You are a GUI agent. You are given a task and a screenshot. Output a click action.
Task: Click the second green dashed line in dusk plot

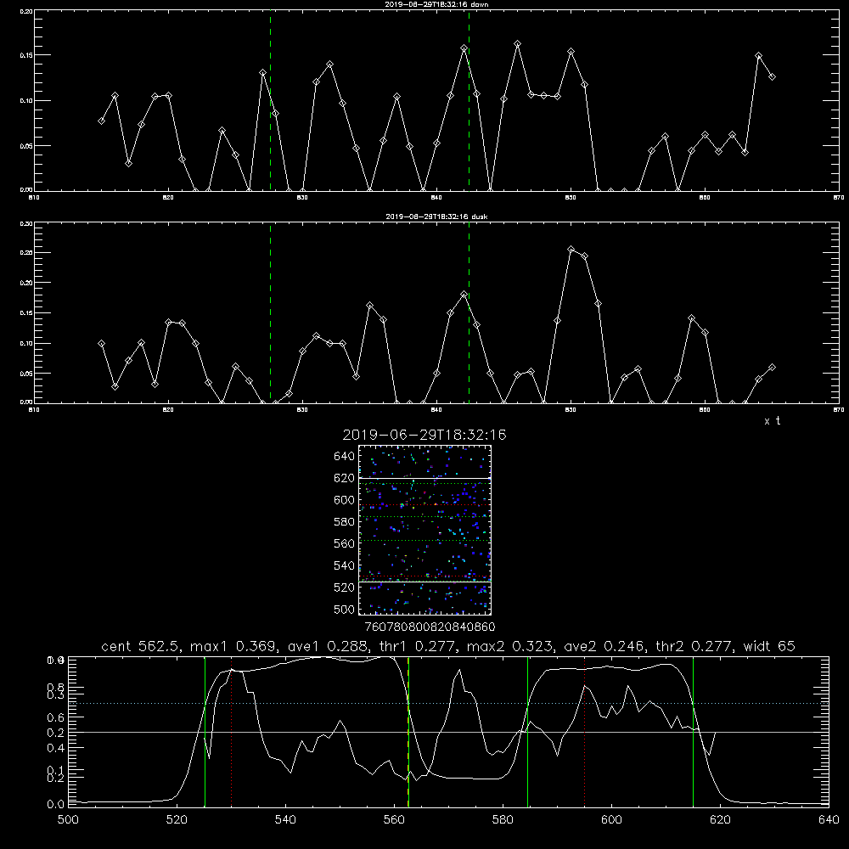tap(469, 313)
